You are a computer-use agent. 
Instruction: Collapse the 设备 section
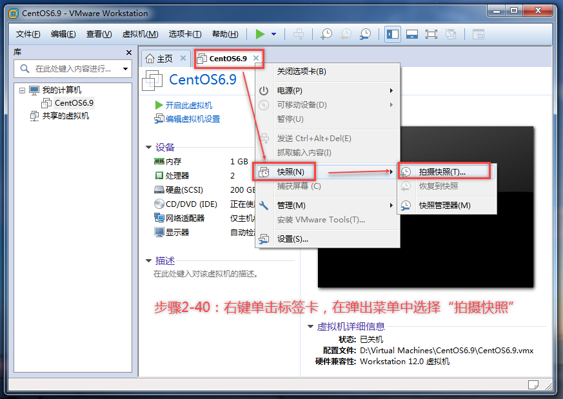pos(148,147)
